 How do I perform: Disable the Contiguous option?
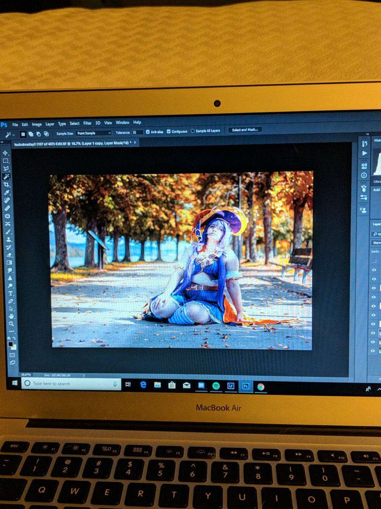(x=168, y=131)
